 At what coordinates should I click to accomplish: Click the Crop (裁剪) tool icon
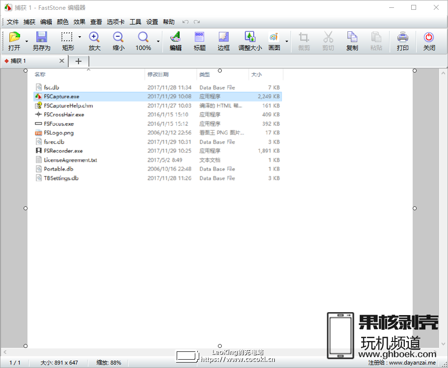click(304, 37)
